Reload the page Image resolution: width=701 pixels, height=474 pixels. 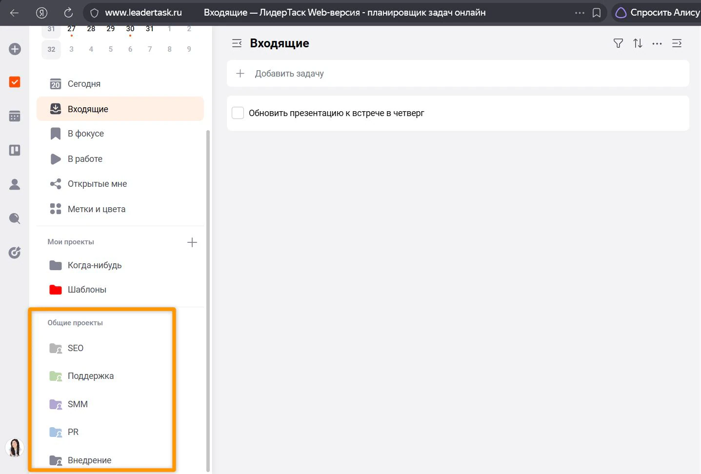coord(69,13)
